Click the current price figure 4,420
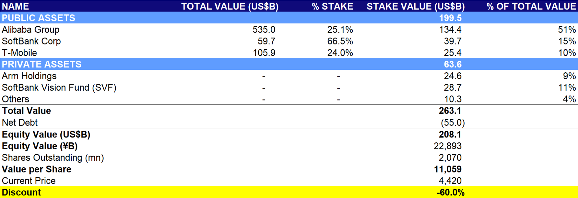578x198 pixels. [450, 181]
